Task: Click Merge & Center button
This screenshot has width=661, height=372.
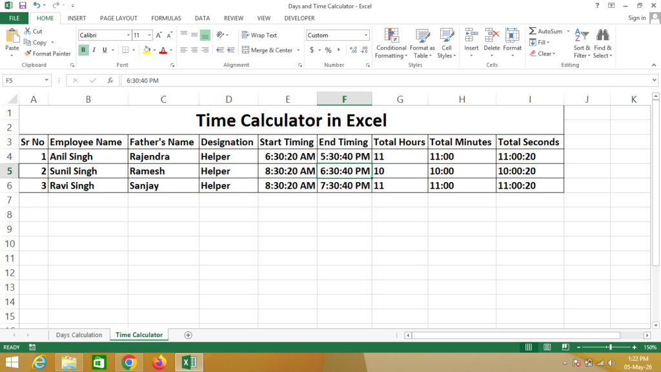Action: tap(268, 50)
